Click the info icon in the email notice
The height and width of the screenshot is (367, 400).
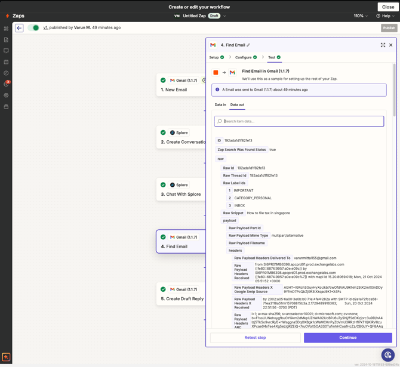pyautogui.click(x=217, y=90)
